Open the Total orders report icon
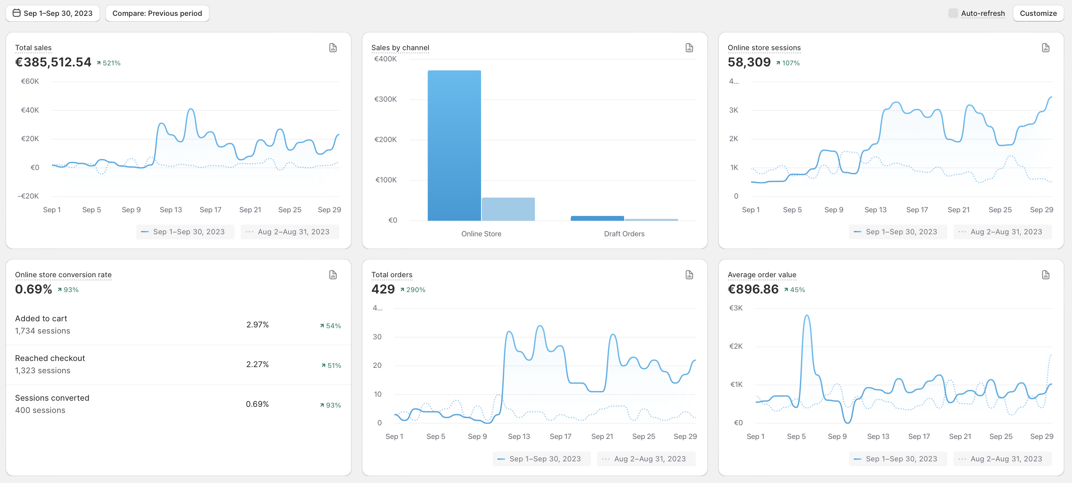Viewport: 1072px width, 483px height. coord(689,275)
